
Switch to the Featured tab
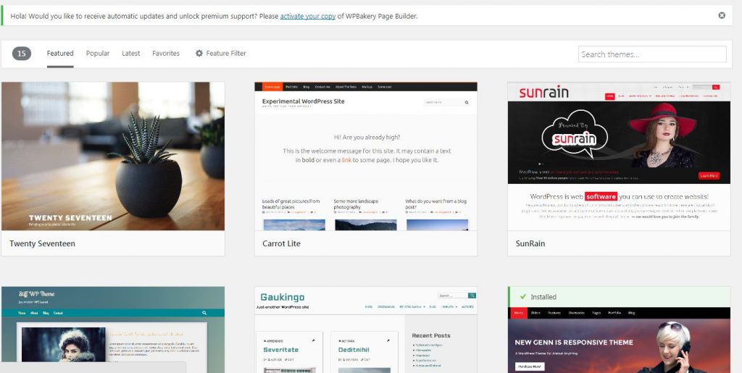[60, 54]
